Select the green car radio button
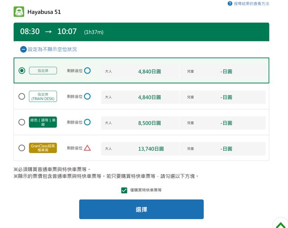Screen dimensions: 288x228 pos(22,122)
